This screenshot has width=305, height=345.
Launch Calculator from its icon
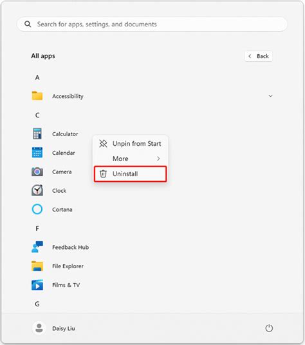(37, 133)
